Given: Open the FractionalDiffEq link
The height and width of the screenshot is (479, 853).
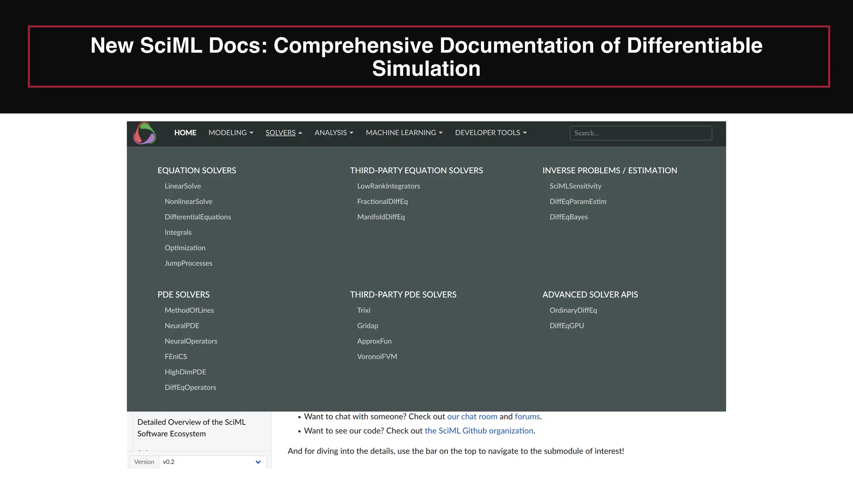Looking at the screenshot, I should tap(382, 201).
